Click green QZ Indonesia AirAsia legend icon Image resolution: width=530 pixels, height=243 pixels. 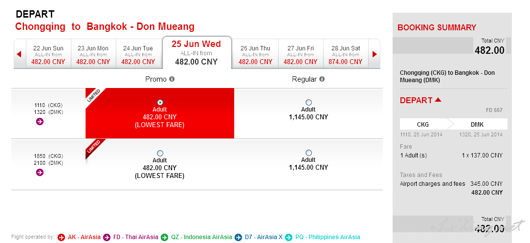pyautogui.click(x=165, y=237)
